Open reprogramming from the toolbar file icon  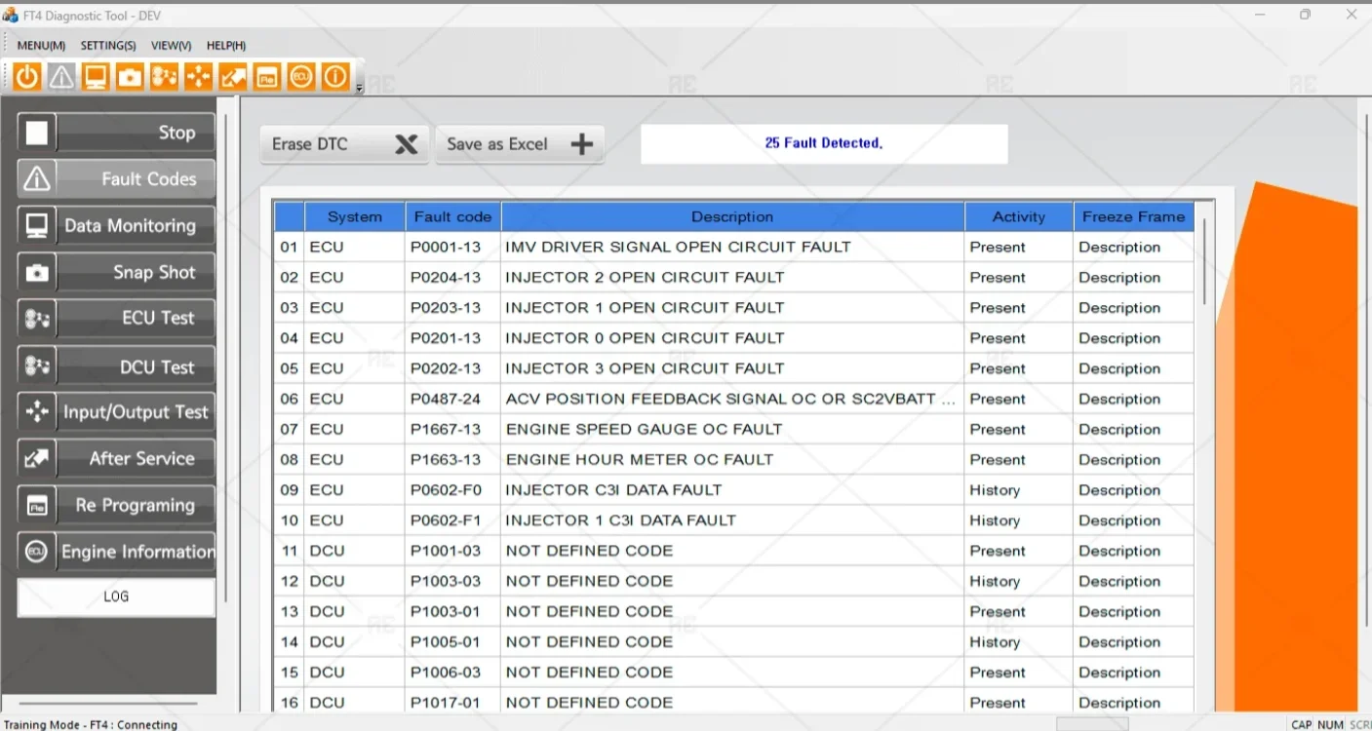coord(267,76)
